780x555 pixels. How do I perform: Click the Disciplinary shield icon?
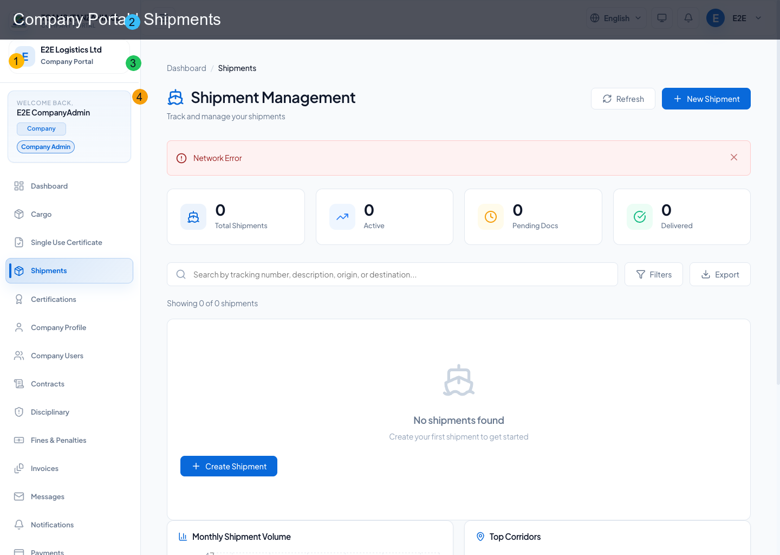click(19, 412)
